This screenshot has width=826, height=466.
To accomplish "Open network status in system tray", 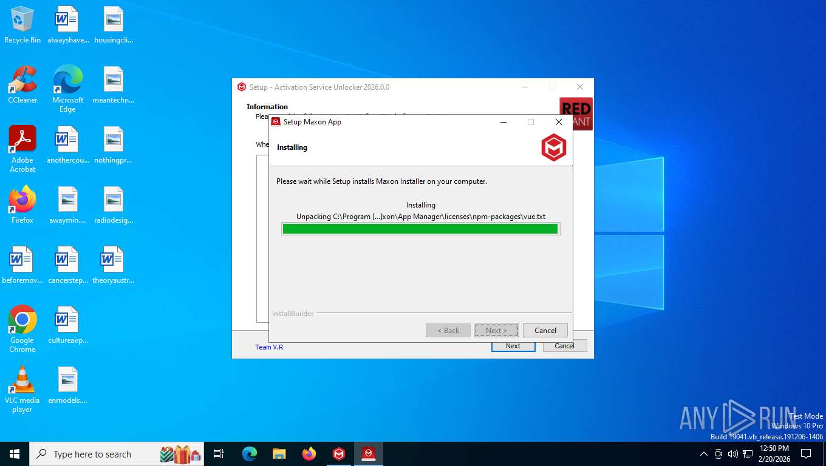I will point(748,454).
